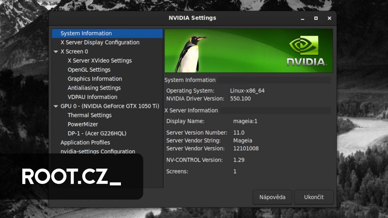
Task: Collapse the X Screen 0 tree branch
Action: click(x=56, y=51)
